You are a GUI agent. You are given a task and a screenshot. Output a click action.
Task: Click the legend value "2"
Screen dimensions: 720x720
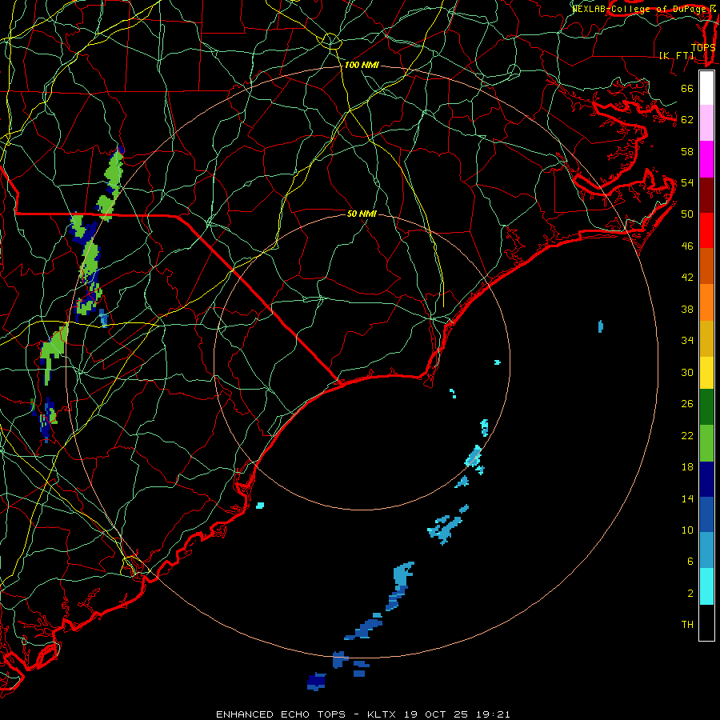pyautogui.click(x=690, y=594)
